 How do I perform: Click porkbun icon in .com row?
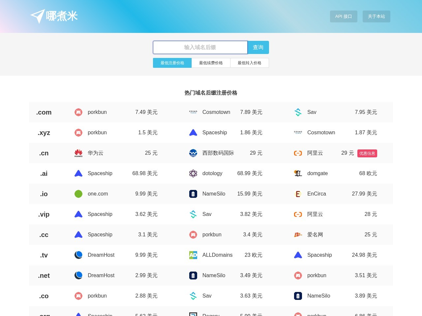pos(78,112)
